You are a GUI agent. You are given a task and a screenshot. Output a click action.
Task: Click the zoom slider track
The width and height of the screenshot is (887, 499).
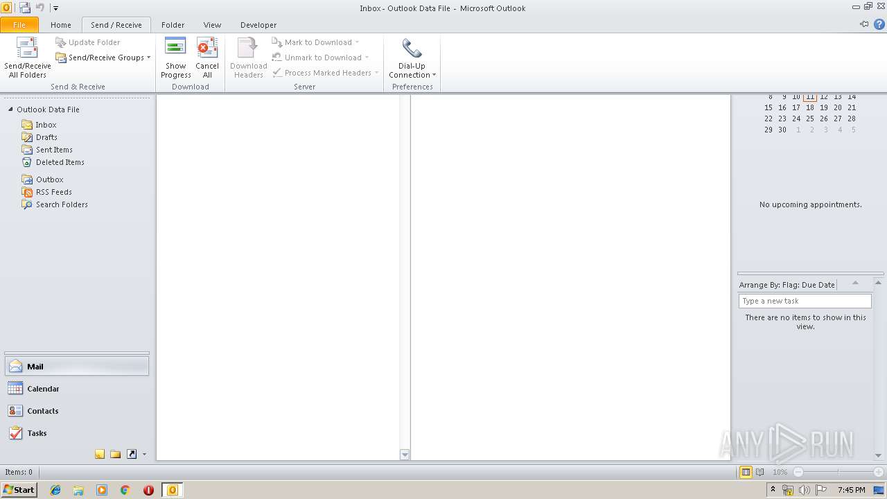coord(838,472)
